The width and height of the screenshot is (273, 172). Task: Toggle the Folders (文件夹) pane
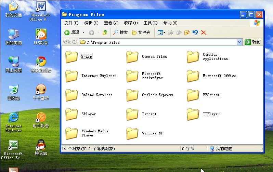pos(141,32)
